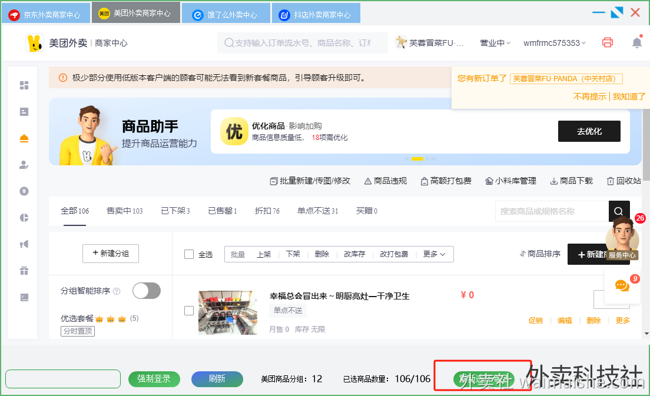Click the 小料库管理 icon

click(489, 181)
